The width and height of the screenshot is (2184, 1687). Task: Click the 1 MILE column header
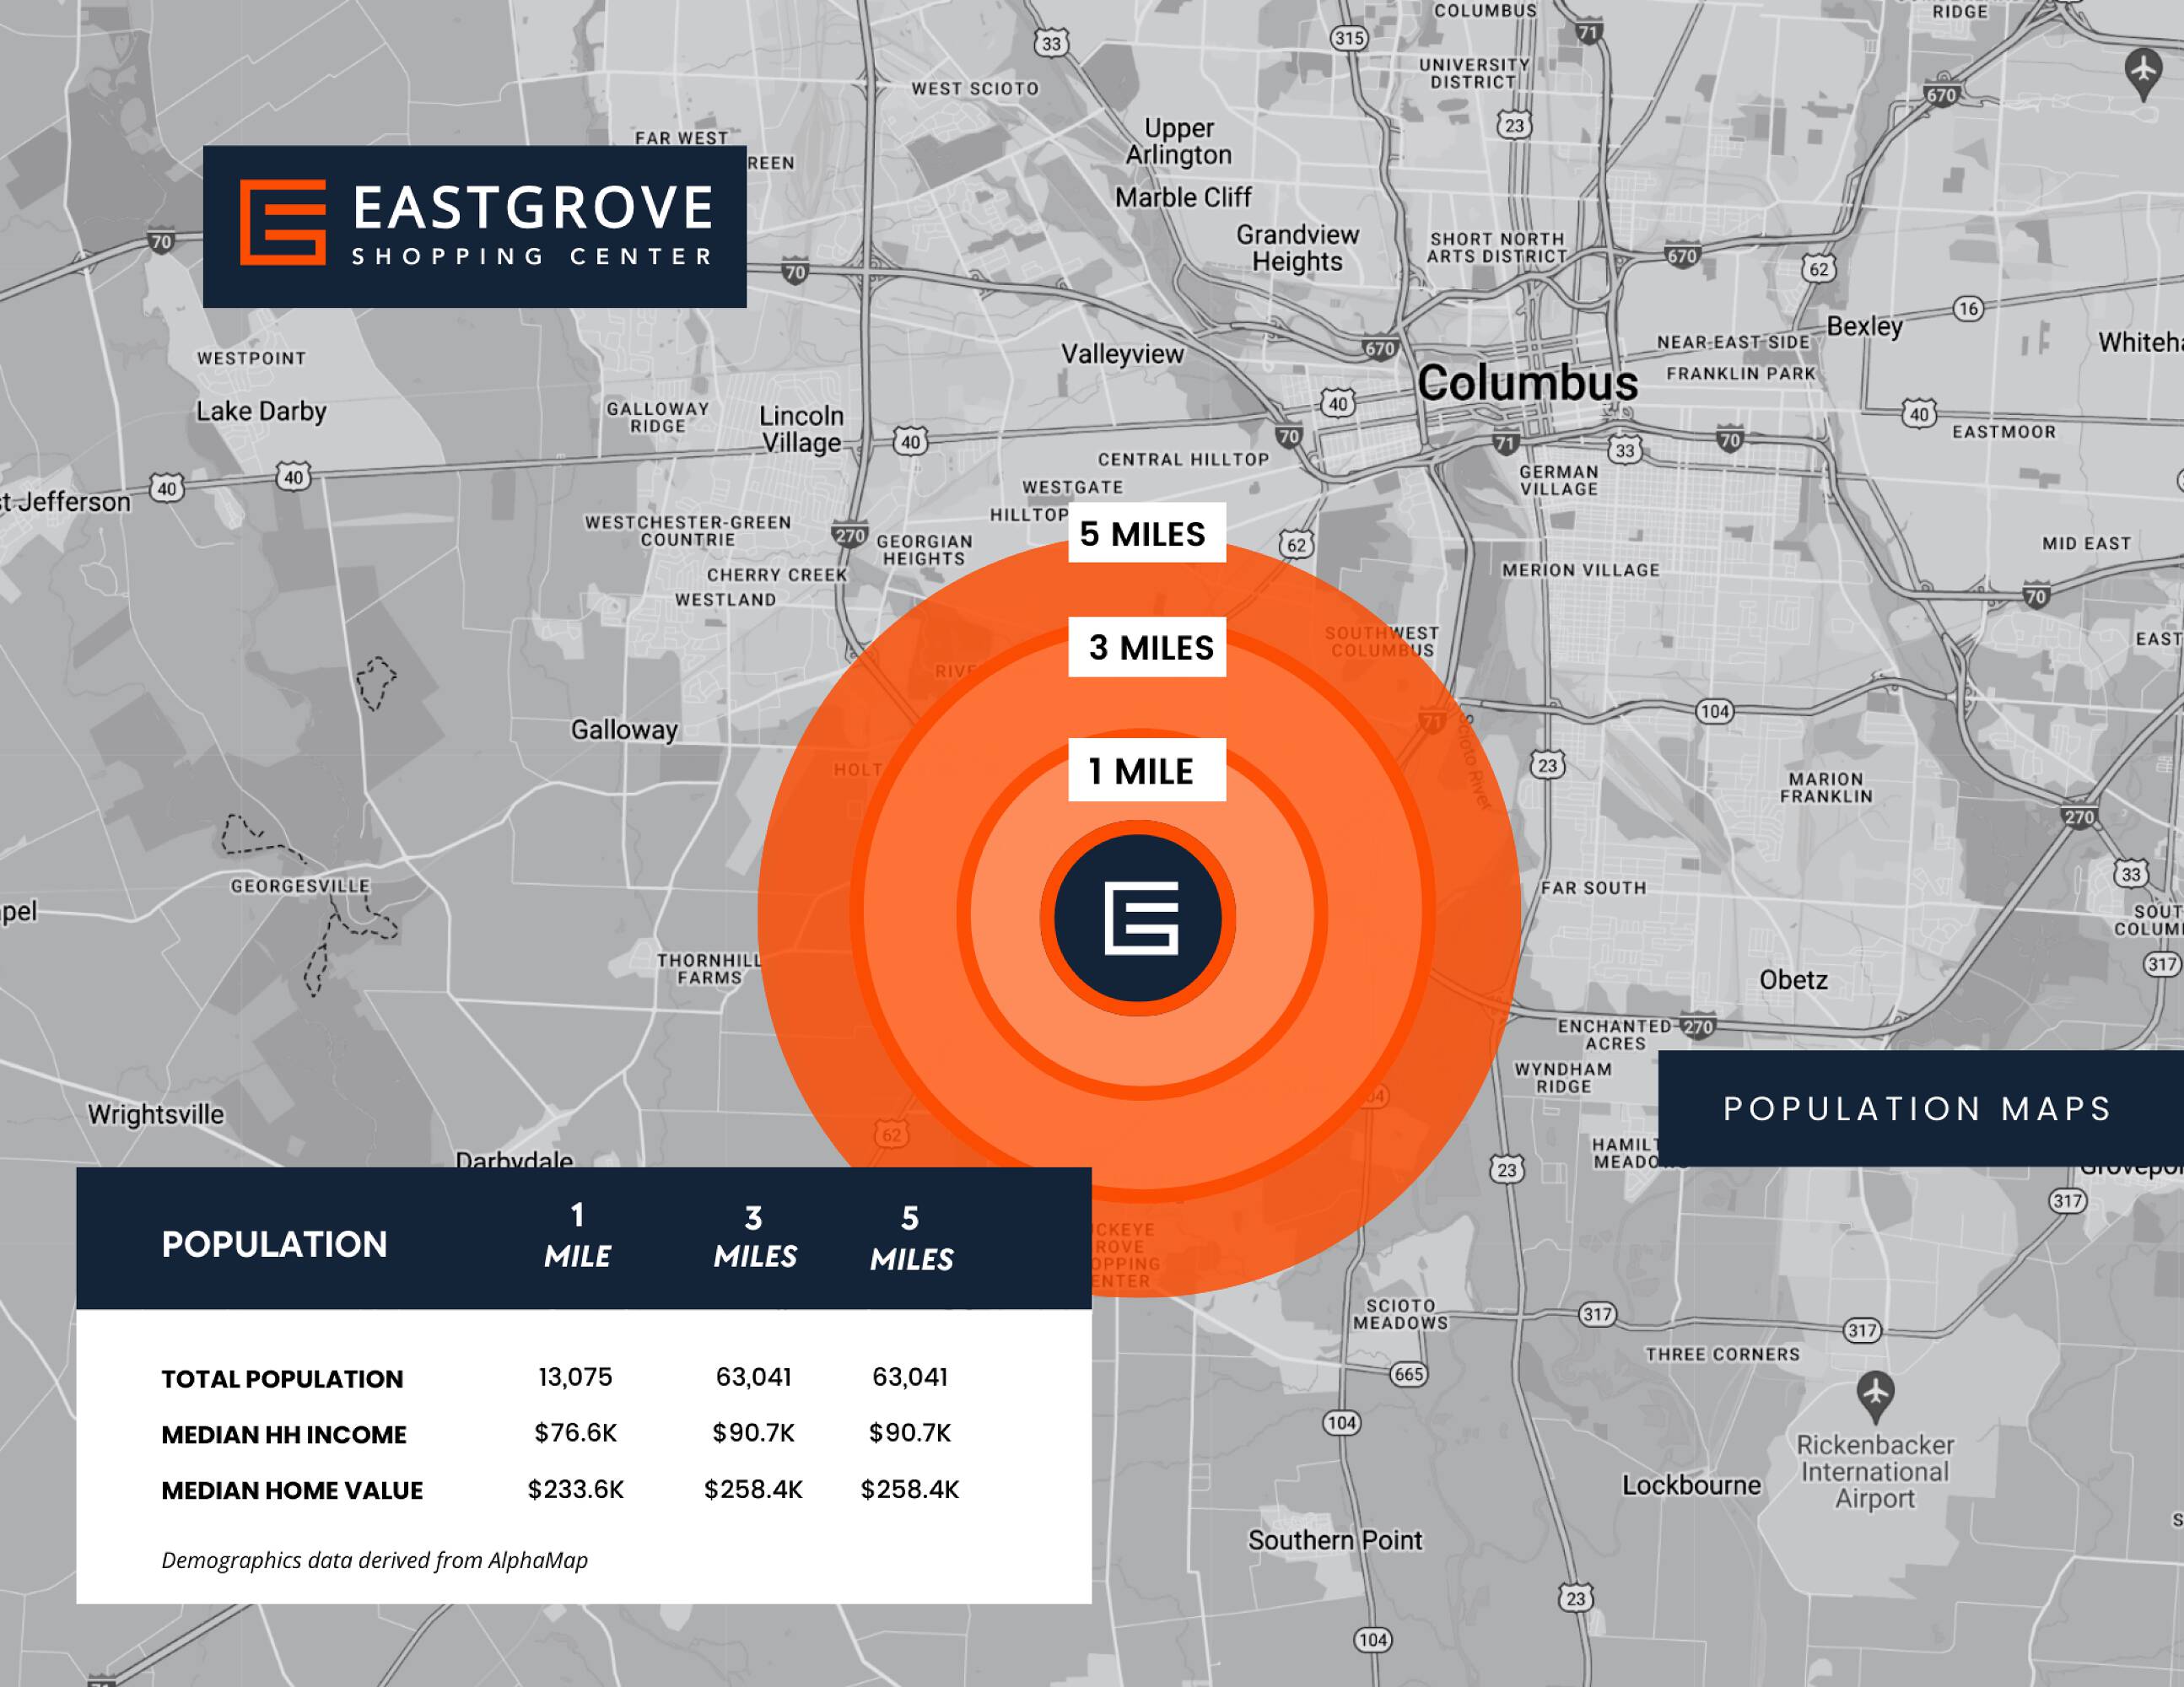click(577, 1237)
